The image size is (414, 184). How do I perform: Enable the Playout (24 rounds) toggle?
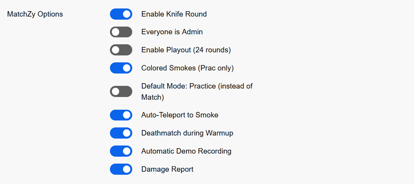click(x=121, y=50)
